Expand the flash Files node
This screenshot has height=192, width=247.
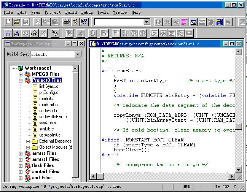point(21,166)
